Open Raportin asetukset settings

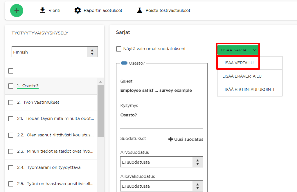[98, 10]
